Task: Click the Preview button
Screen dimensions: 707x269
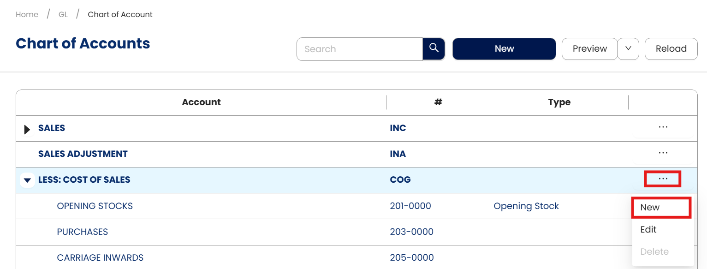Action: (x=589, y=49)
